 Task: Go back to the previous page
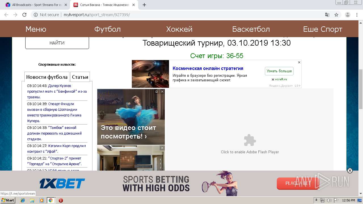6,15
